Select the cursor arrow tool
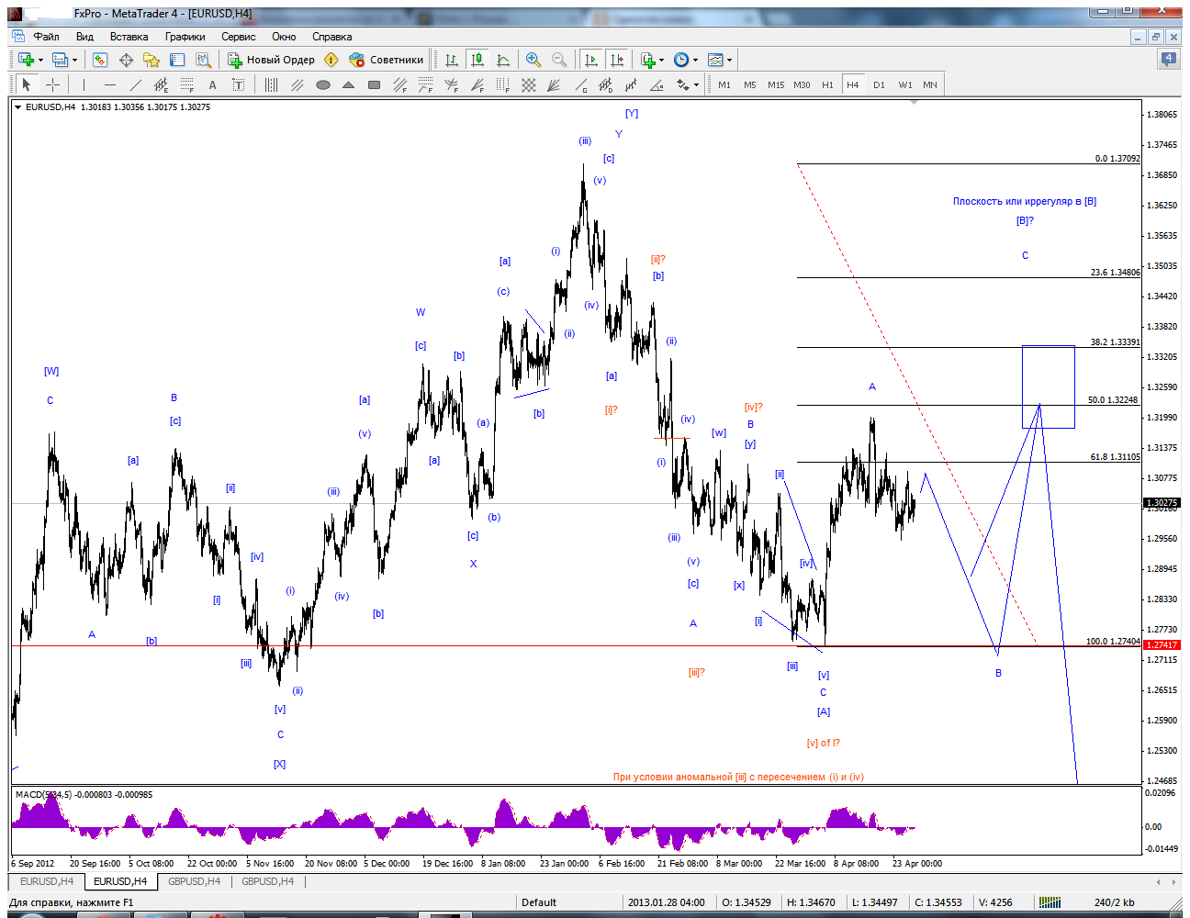Screen dimensions: 1190x918 point(27,84)
